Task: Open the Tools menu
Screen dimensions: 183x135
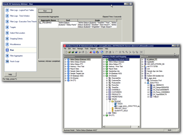Action: [x=87, y=49]
